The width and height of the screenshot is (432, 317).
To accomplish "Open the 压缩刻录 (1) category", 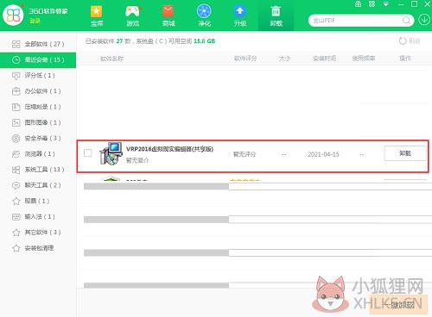I will (x=38, y=107).
